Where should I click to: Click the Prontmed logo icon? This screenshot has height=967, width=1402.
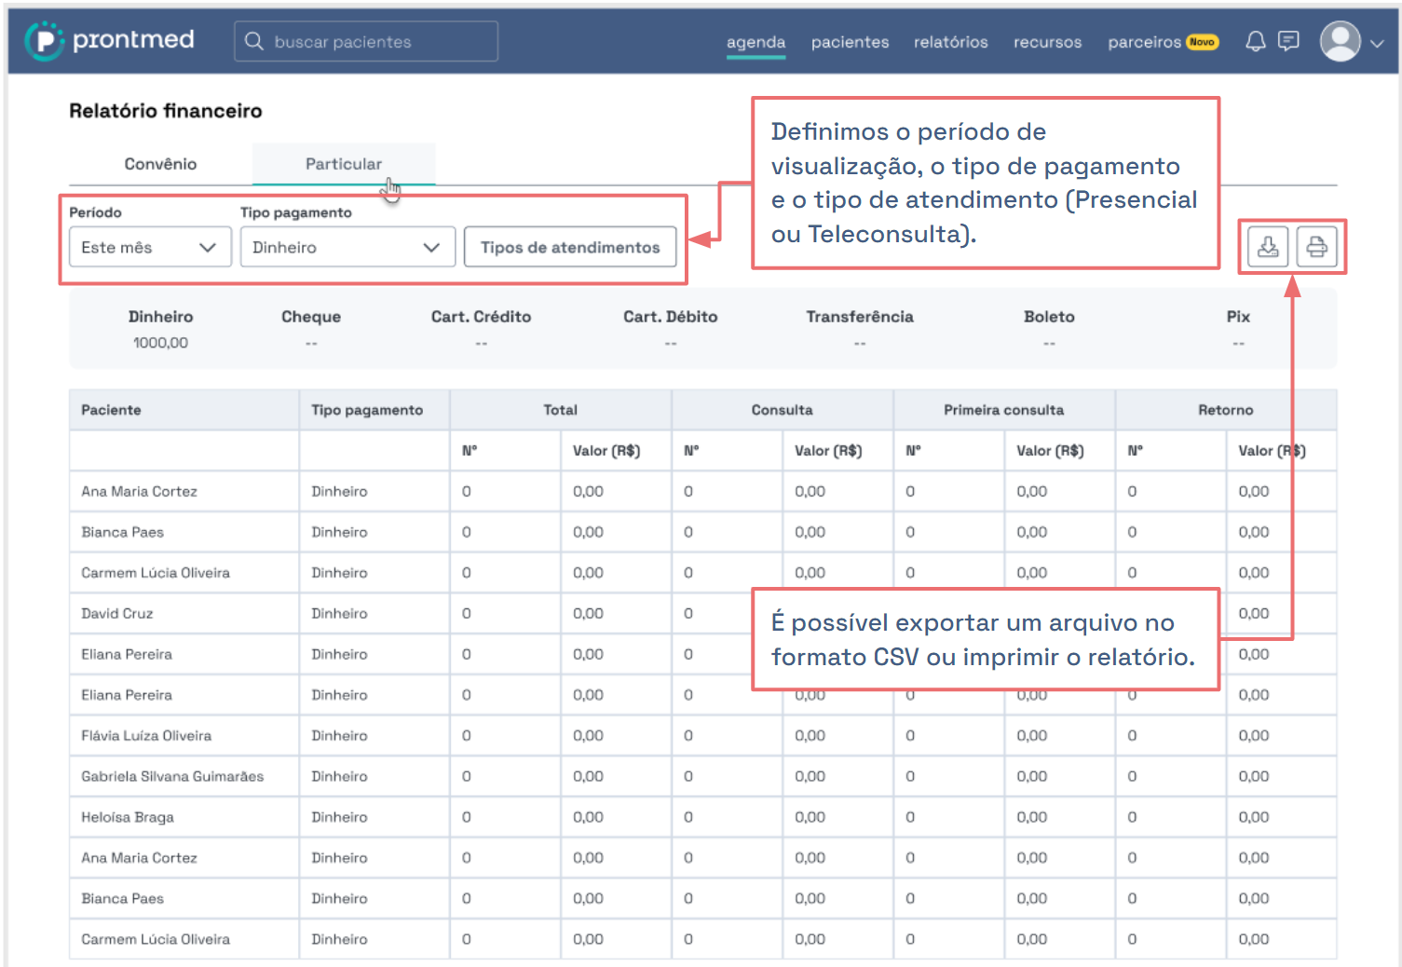(43, 41)
